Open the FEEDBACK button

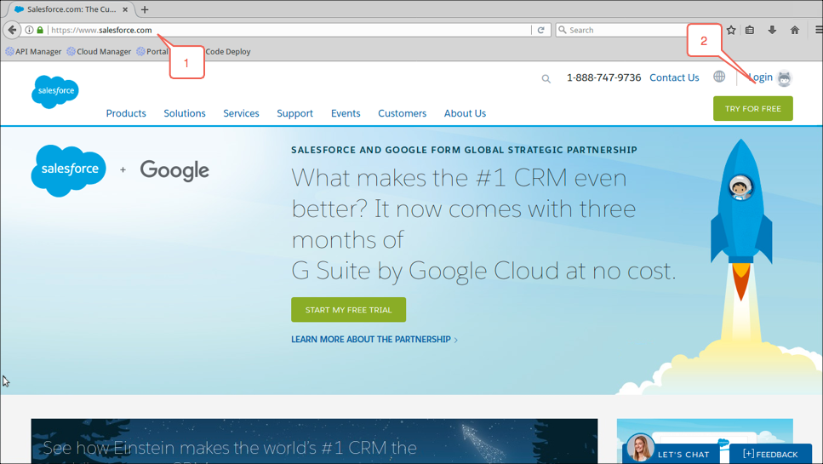click(x=770, y=454)
